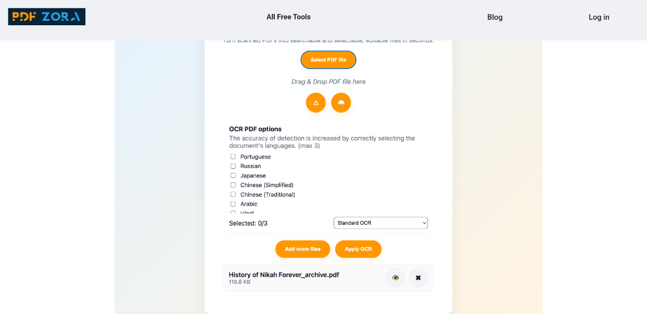Click the Drag & Drop PDF area text
The image size is (647, 314).
tap(328, 82)
